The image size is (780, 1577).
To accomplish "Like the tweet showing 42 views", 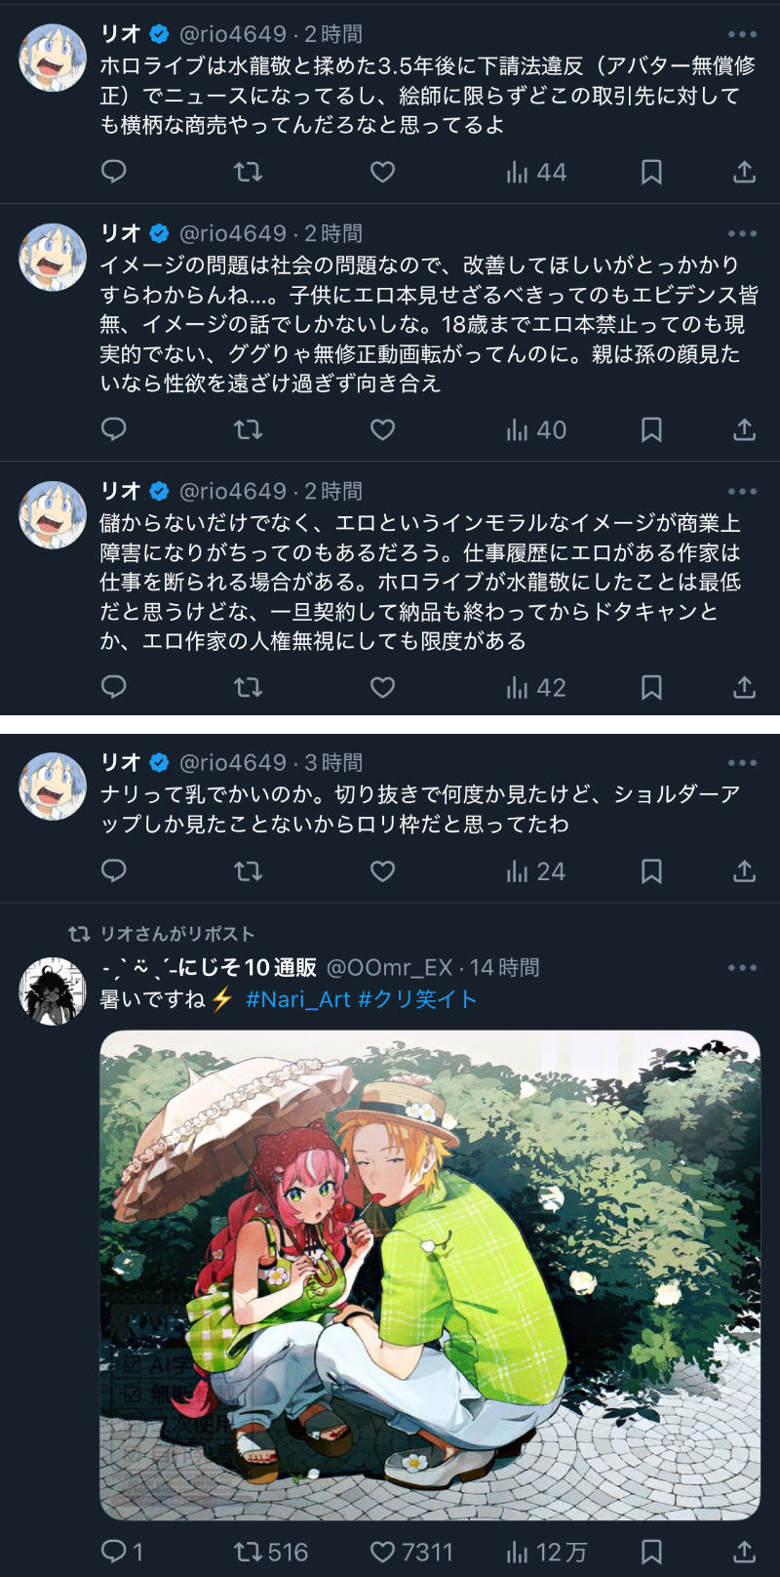I will click(x=382, y=687).
